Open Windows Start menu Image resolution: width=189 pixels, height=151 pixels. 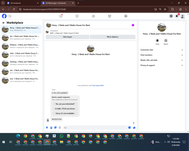click(x=3, y=142)
